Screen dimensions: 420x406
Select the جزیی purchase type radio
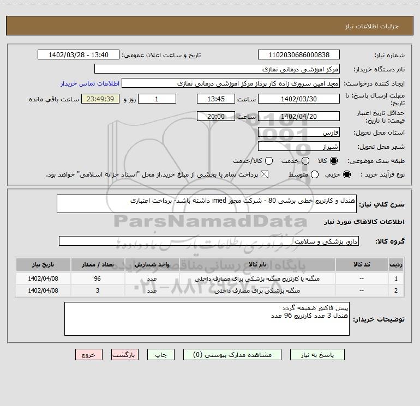[347, 174]
